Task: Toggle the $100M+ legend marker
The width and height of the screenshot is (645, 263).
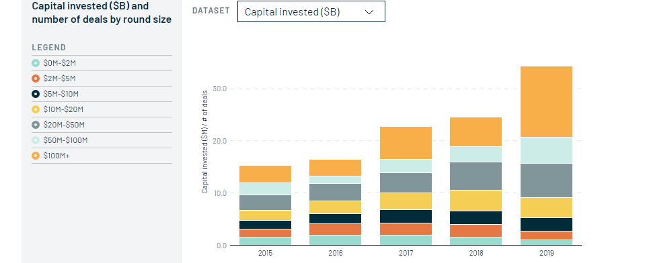Action: point(36,156)
